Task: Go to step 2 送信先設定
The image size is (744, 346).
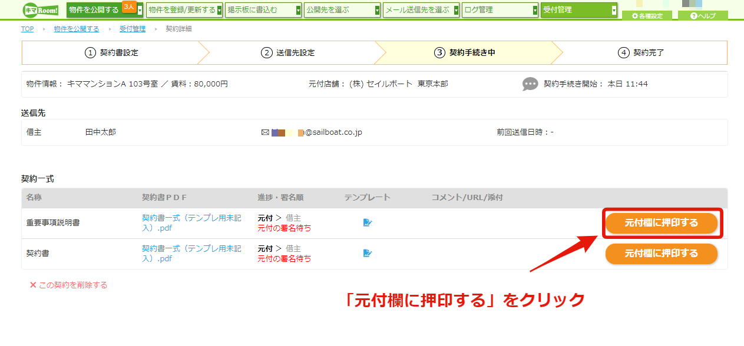Action: 287,52
